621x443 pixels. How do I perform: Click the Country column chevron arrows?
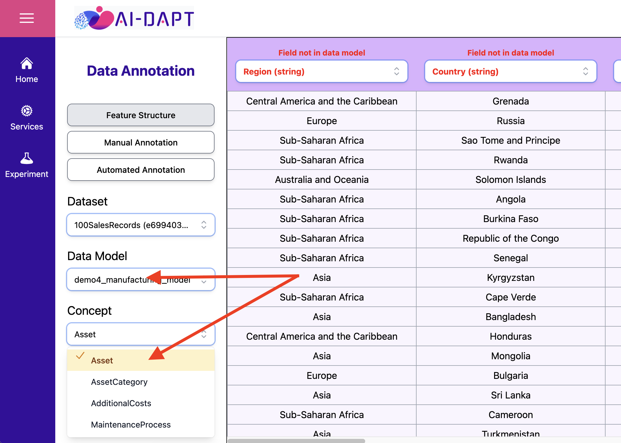pos(585,71)
